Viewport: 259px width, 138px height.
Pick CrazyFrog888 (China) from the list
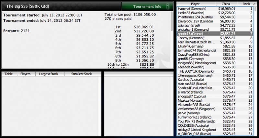point(215,54)
